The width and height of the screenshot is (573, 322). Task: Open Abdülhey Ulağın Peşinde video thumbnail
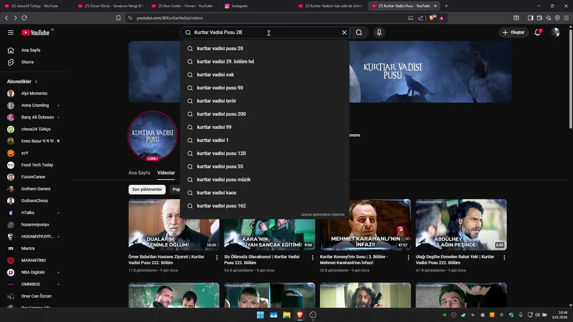(461, 225)
